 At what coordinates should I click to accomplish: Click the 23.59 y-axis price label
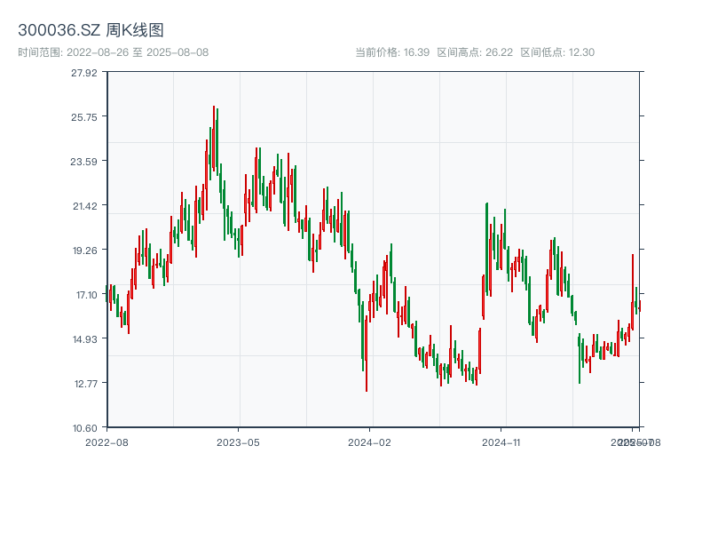coord(84,161)
